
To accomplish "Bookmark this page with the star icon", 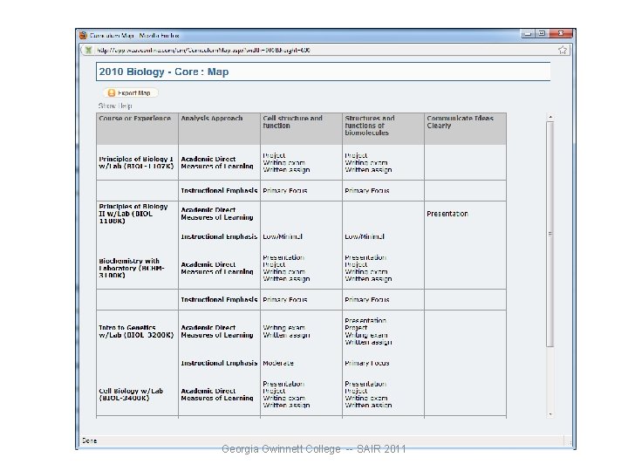I will click(563, 50).
